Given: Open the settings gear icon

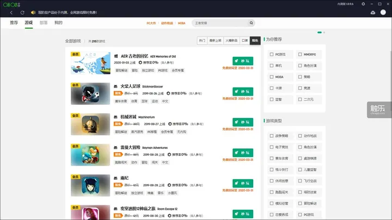Looking at the screenshot, I should 363,4.
